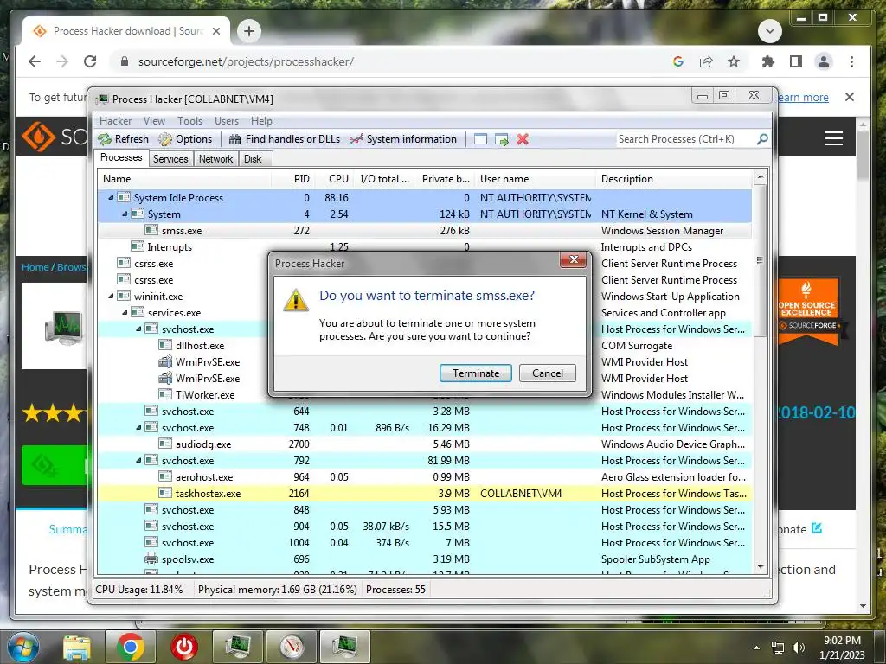Select the dllhost.exe process row
Viewport: 886px width, 664px height.
pos(425,345)
